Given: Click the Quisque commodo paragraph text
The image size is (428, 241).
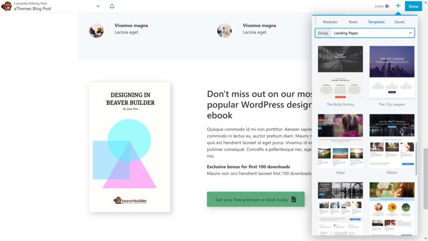Looking at the screenshot, I should pos(259,143).
